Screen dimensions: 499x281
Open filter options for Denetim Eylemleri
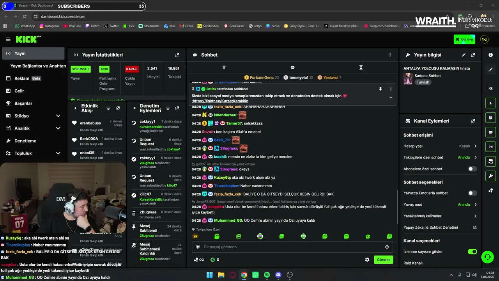click(168, 108)
